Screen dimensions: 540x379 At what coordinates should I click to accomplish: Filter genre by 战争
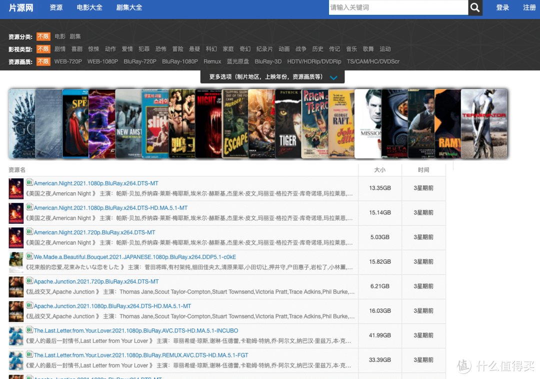[x=301, y=49]
